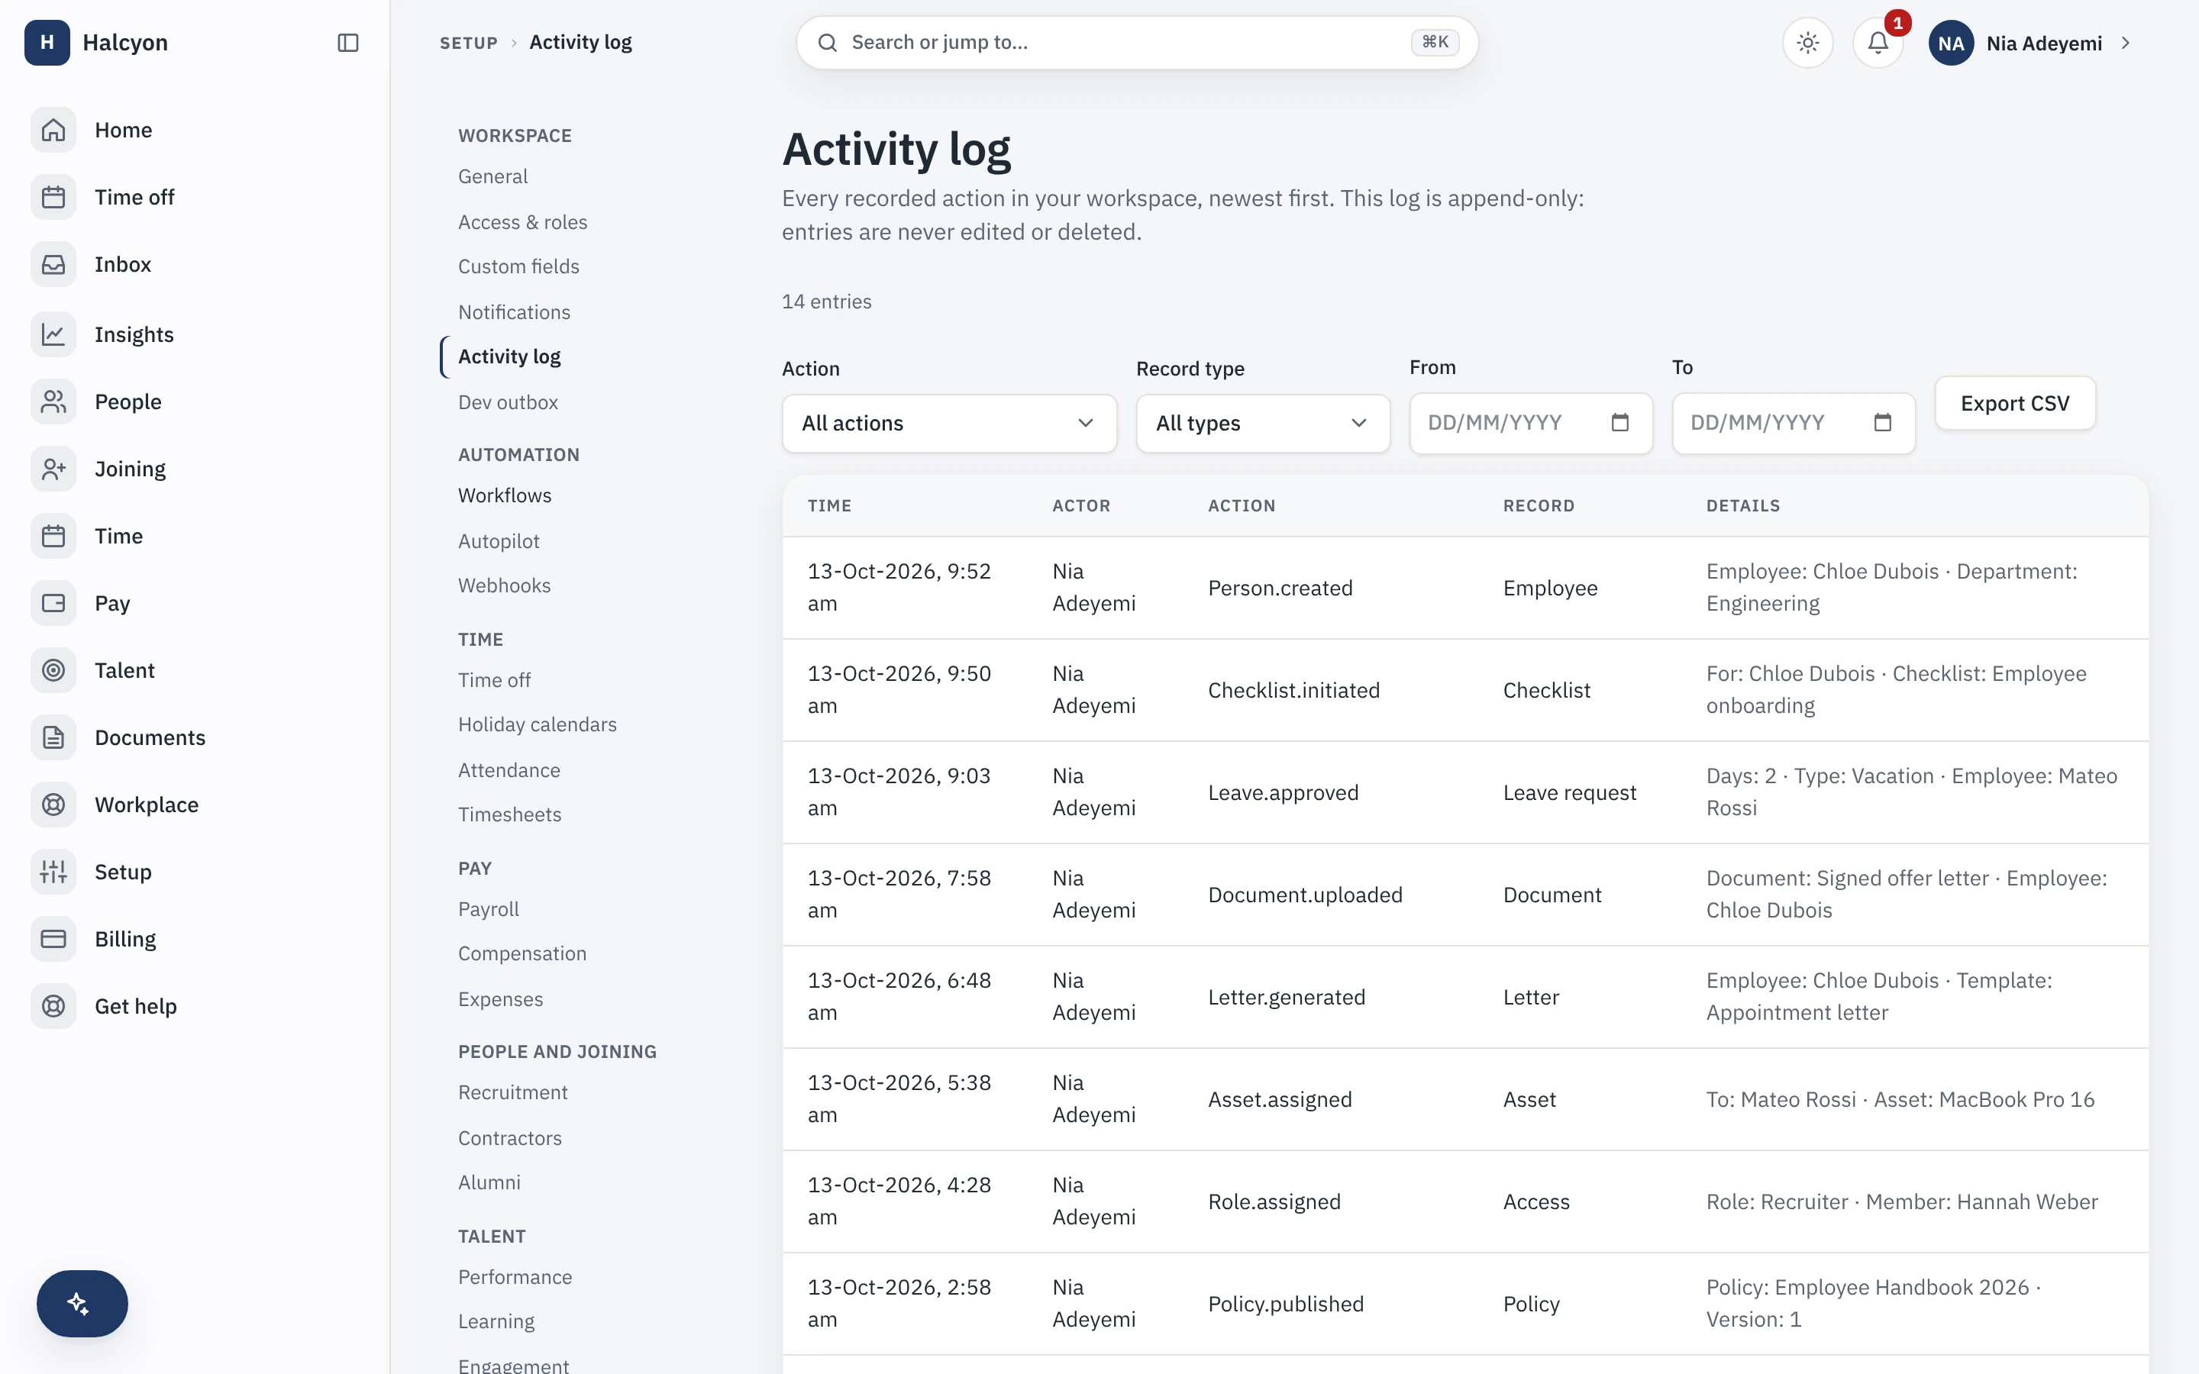The height and width of the screenshot is (1374, 2199).
Task: Open the All actions dropdown
Action: pyautogui.click(x=948, y=424)
